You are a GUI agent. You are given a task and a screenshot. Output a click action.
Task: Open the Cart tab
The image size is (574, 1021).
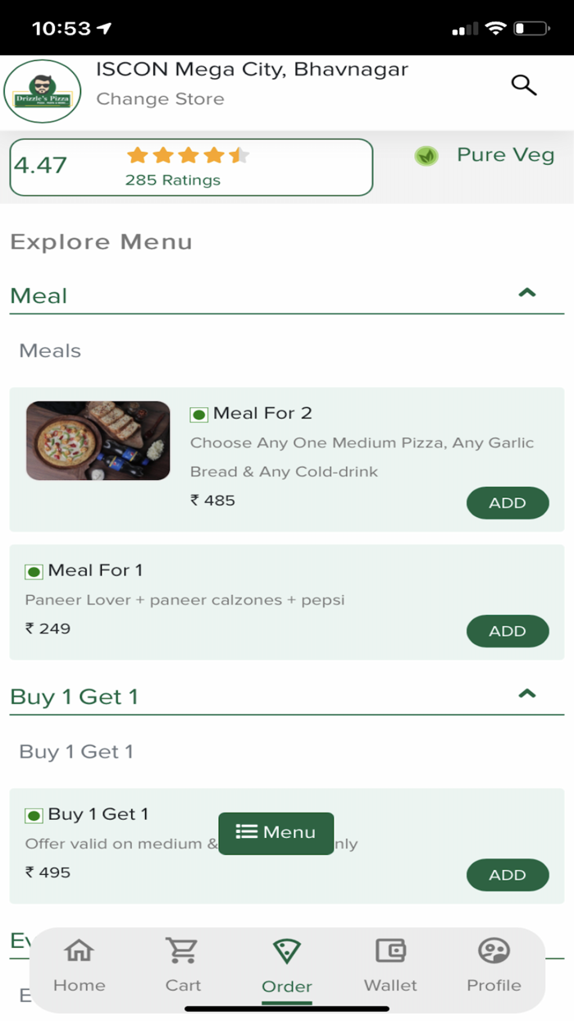pyautogui.click(x=182, y=965)
